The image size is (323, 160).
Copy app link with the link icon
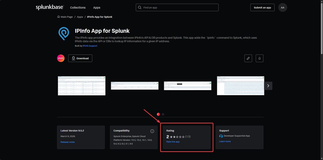pos(248,58)
